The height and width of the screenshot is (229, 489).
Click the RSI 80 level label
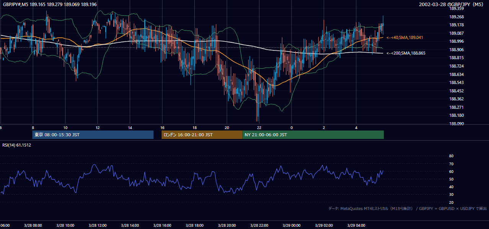click(x=451, y=156)
